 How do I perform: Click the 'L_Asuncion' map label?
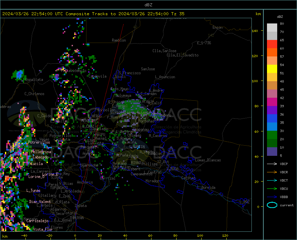[x=165, y=77]
